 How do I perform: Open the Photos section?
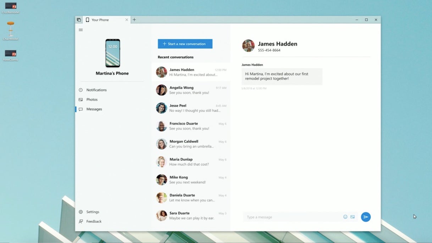pyautogui.click(x=92, y=99)
